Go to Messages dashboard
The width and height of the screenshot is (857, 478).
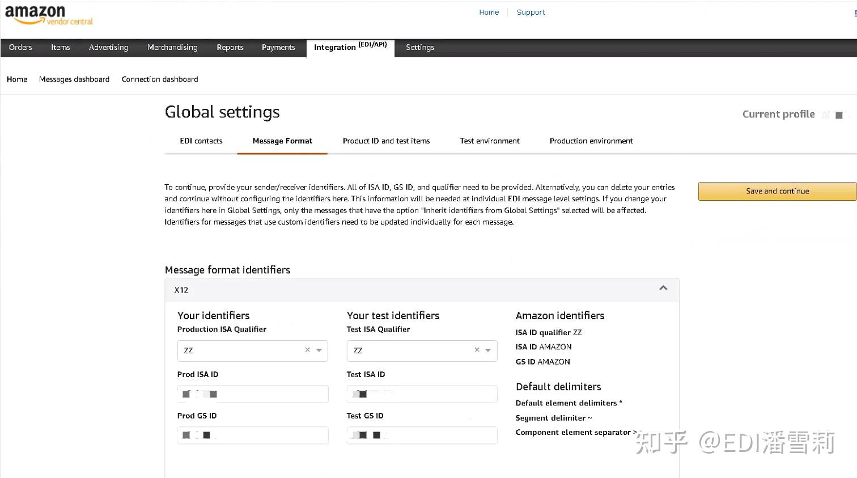[x=74, y=79]
